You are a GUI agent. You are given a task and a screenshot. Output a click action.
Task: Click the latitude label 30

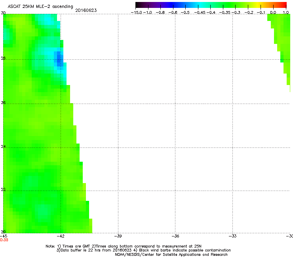[3, 13]
